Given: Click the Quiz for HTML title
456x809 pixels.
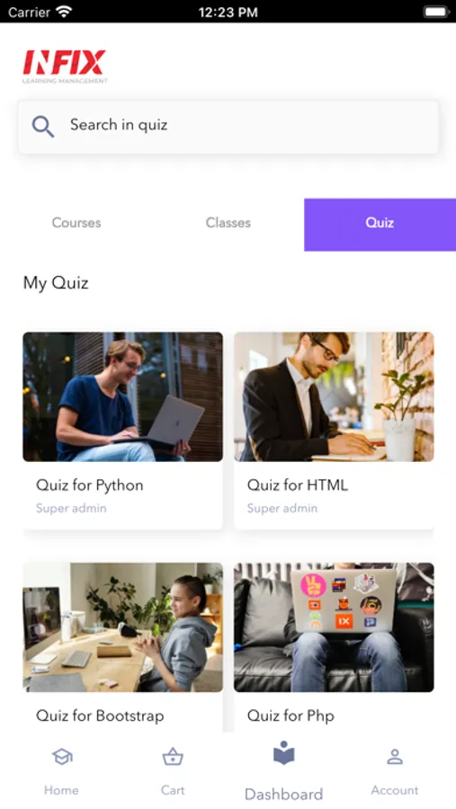Looking at the screenshot, I should pos(298,485).
